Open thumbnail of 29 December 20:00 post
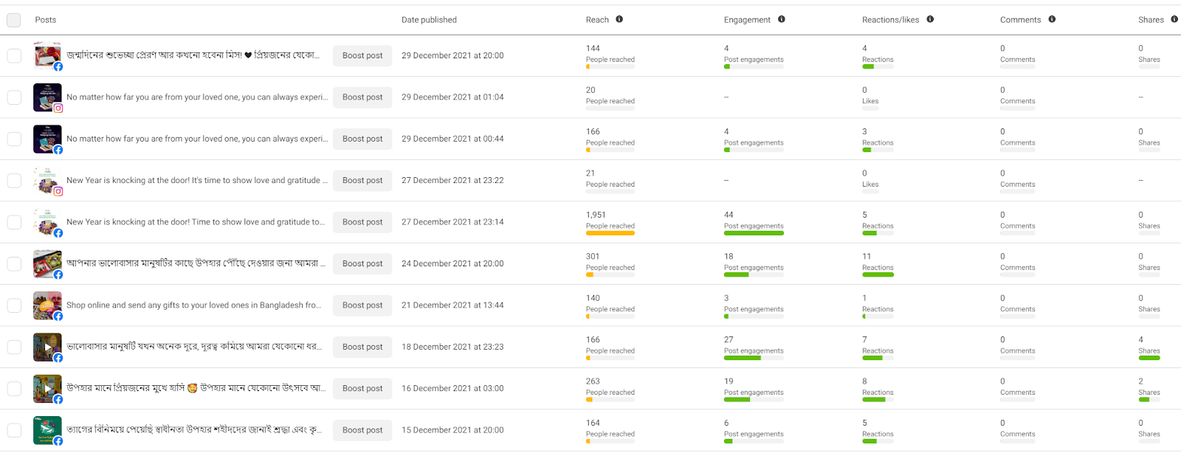The width and height of the screenshot is (1181, 453). (47, 55)
